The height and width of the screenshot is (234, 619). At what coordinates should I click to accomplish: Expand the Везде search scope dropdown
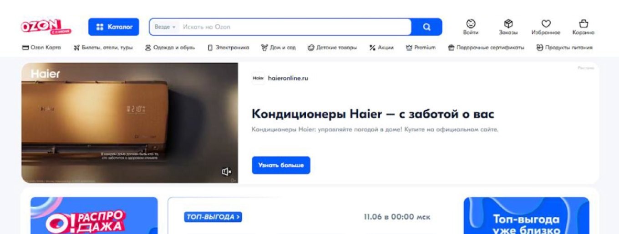165,27
